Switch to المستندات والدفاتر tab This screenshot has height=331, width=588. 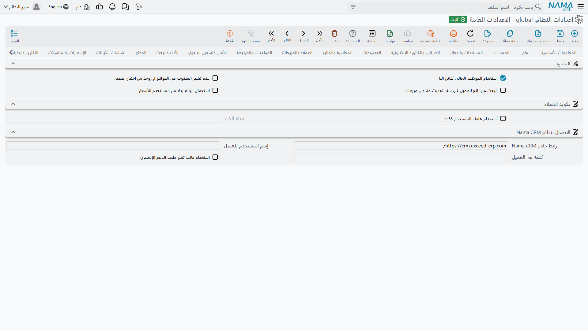coord(466,52)
